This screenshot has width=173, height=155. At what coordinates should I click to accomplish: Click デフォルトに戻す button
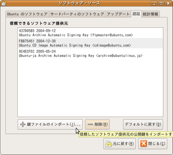tap(143, 124)
